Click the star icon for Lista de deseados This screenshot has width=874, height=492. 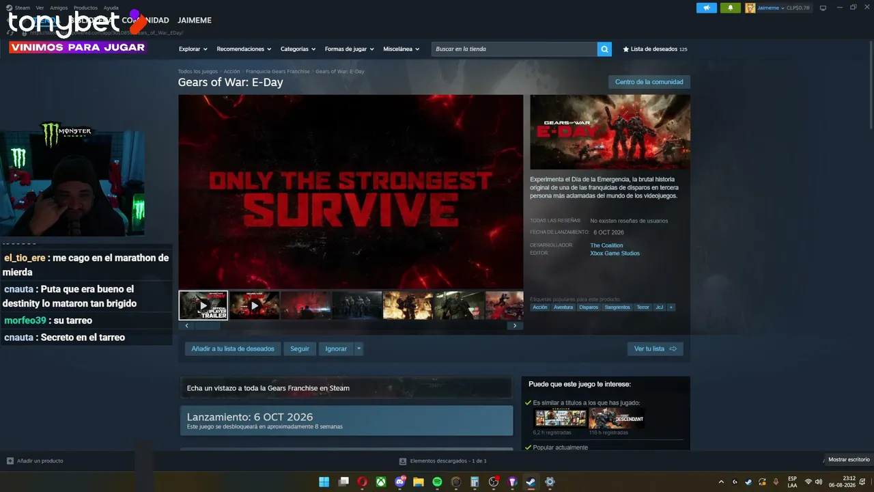point(626,49)
